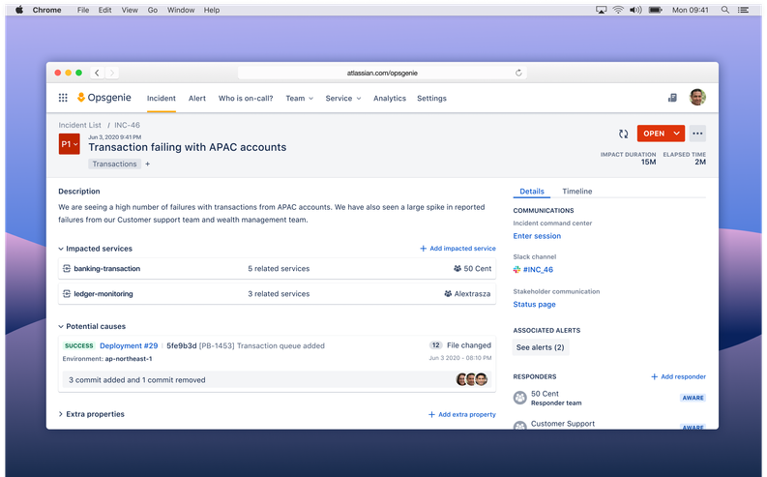The image size is (767, 477).
Task: Open the Chrome View menu
Action: tap(130, 10)
